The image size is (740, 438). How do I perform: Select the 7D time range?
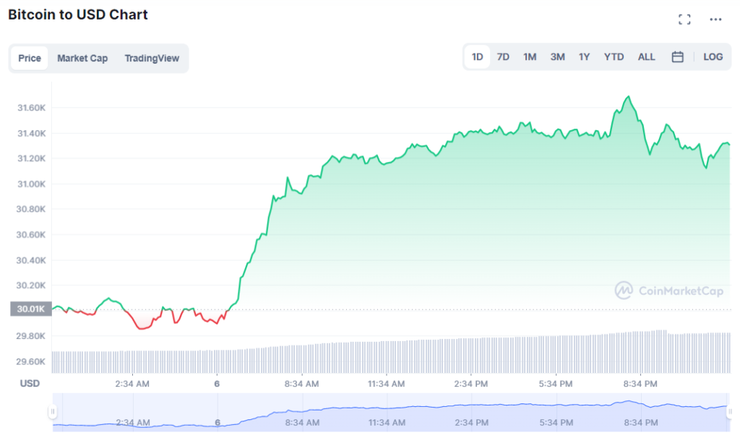(x=503, y=57)
